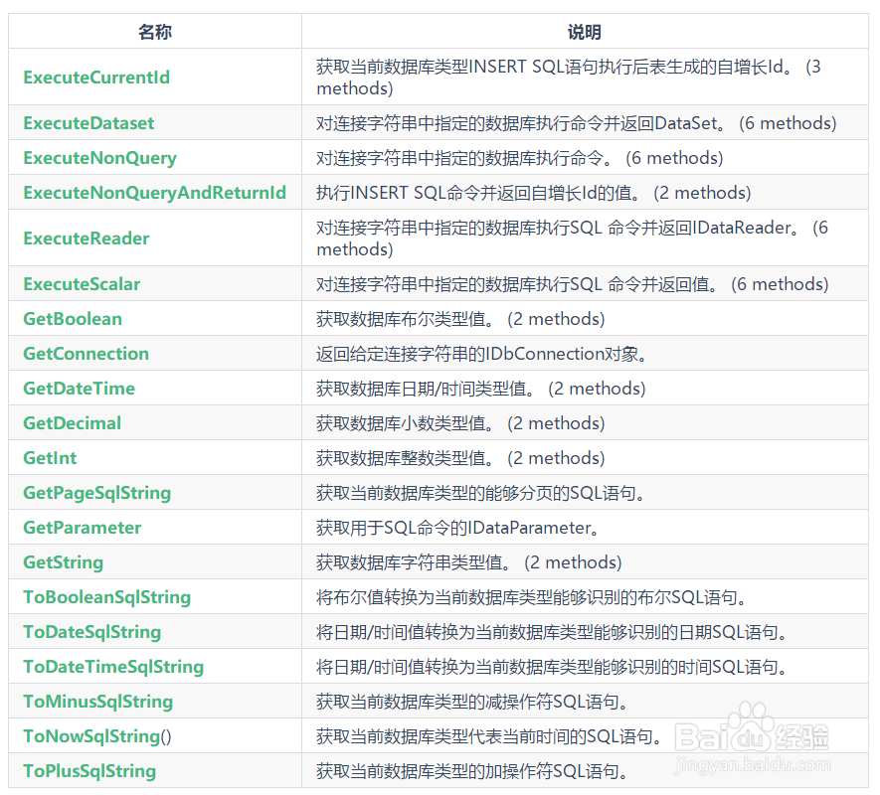The height and width of the screenshot is (795, 880).
Task: Select description 将布尔值转换为...布尔SQL语句
Action: pyautogui.click(x=531, y=597)
